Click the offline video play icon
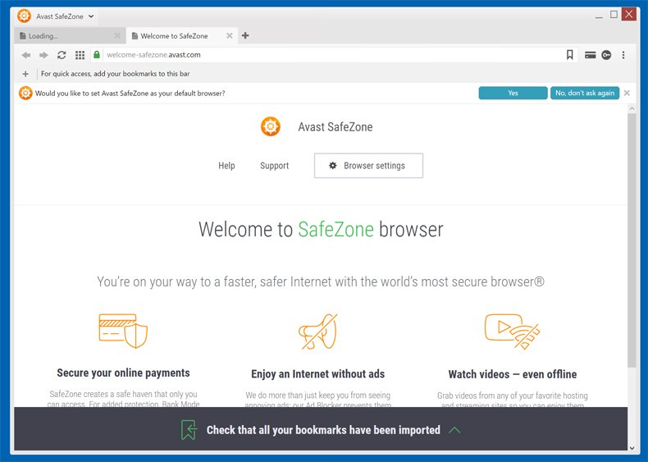The height and width of the screenshot is (462, 648). click(x=513, y=332)
